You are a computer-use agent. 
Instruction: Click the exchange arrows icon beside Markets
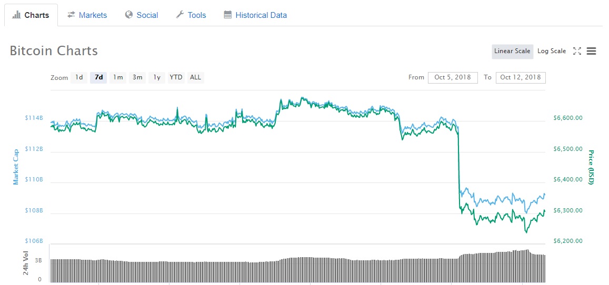pos(71,15)
